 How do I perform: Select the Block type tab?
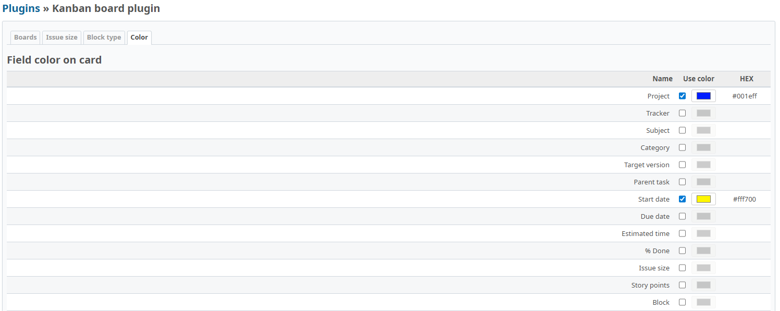click(x=104, y=38)
